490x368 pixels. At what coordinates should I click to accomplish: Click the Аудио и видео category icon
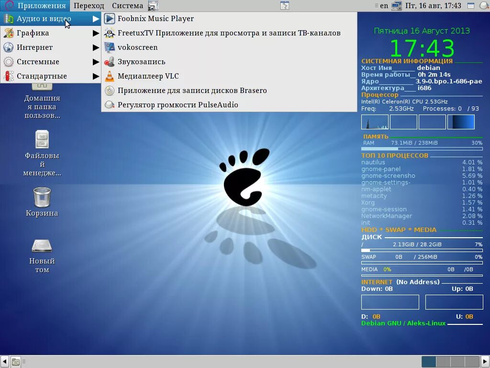tap(9, 19)
